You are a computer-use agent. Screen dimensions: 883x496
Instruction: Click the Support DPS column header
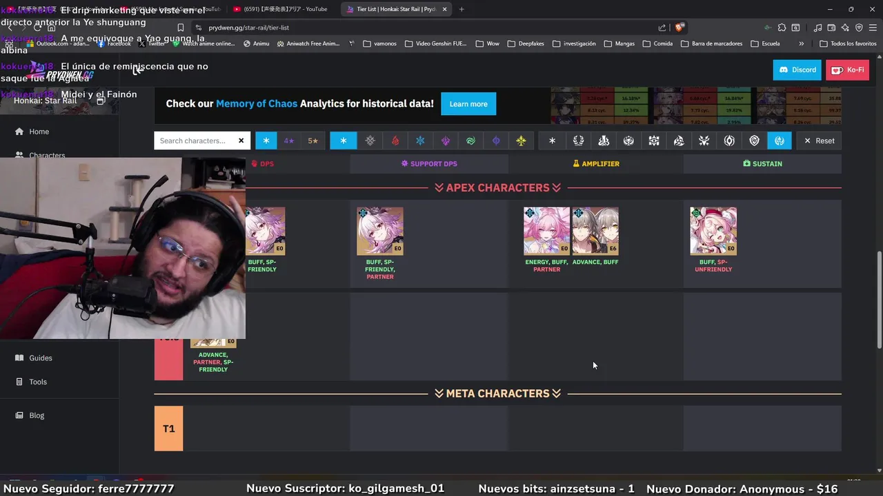point(429,164)
